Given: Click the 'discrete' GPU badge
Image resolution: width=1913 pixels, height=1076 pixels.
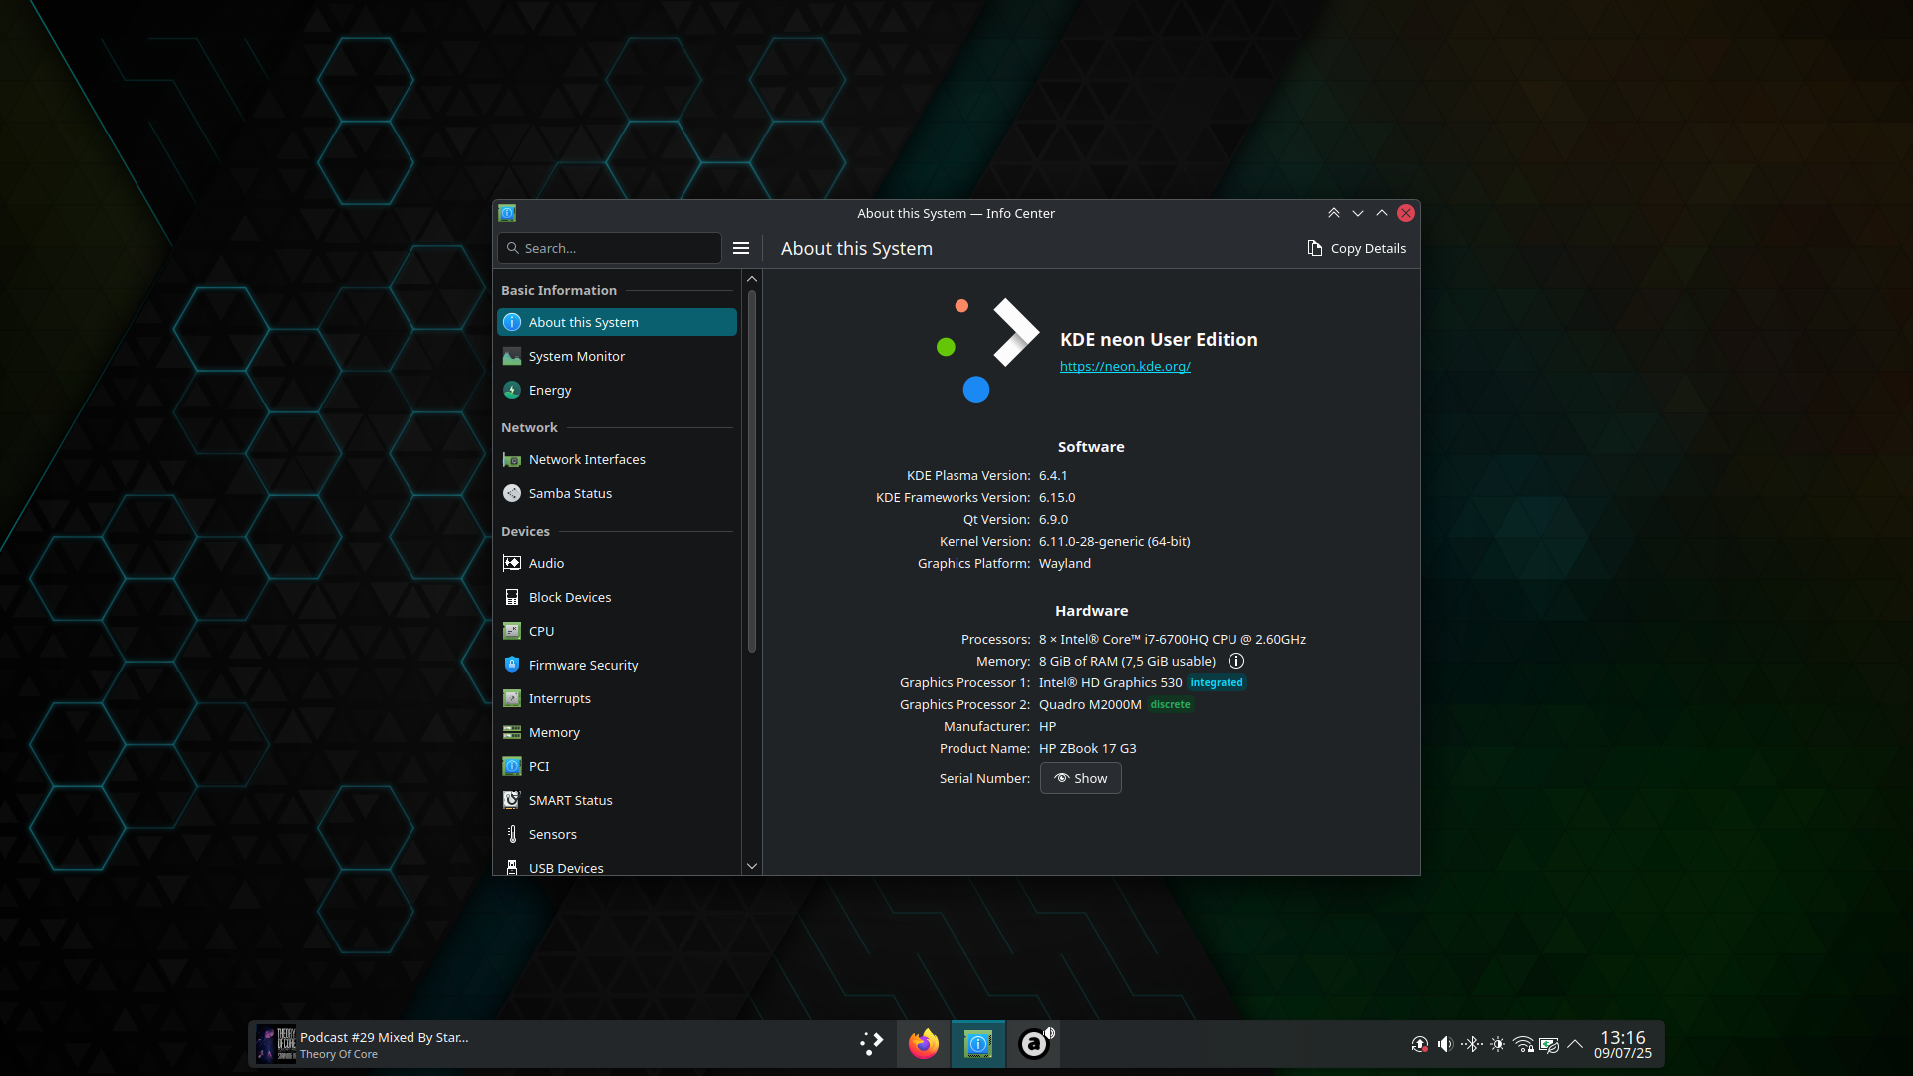Looking at the screenshot, I should pyautogui.click(x=1171, y=704).
